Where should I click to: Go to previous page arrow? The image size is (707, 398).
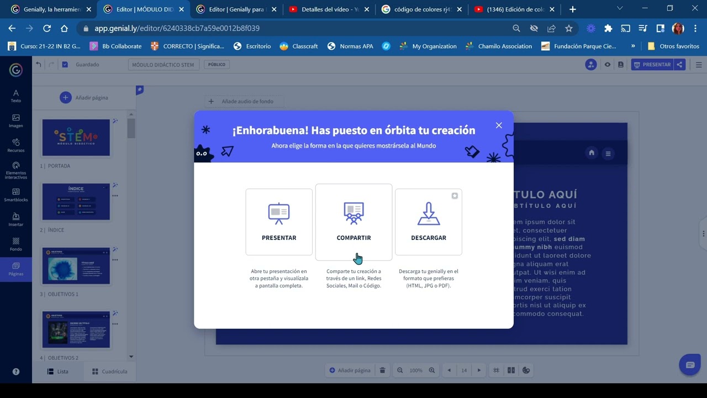tap(449, 370)
